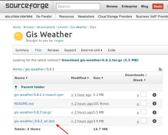Screen dimensions: 168x135
Task: Click downloads box for gis-weather-0.8.2-2.noarch.rpm
Action: tap(144, 94)
